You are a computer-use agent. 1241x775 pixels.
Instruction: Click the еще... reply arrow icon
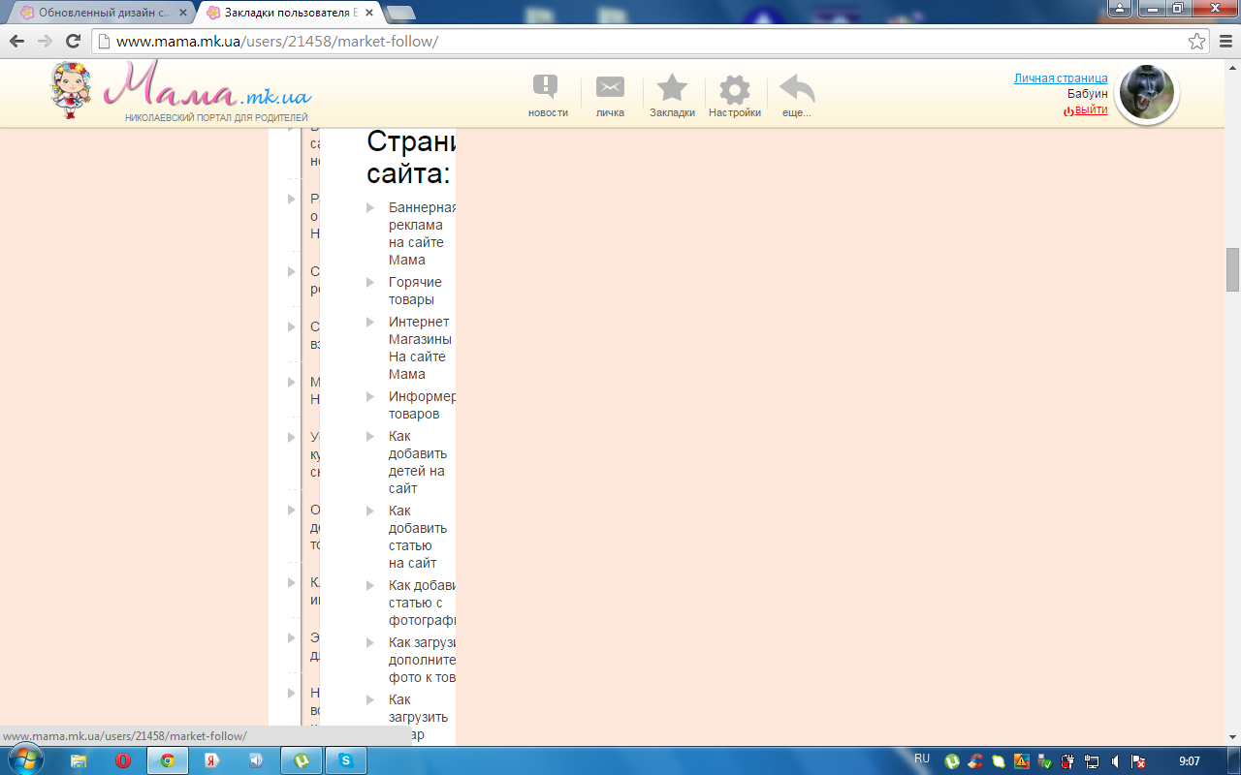(x=797, y=89)
